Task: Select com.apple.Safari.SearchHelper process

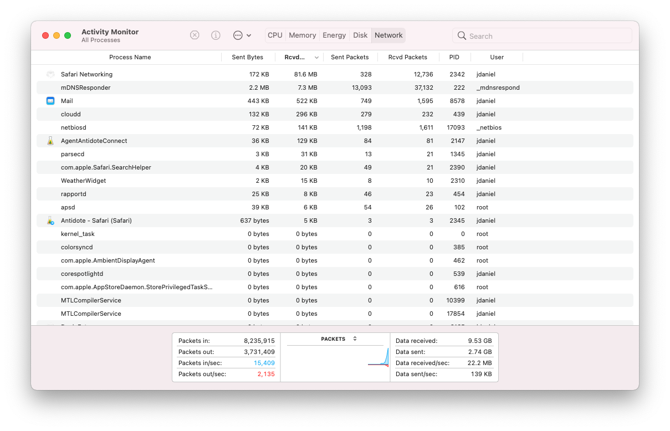Action: pos(335,167)
